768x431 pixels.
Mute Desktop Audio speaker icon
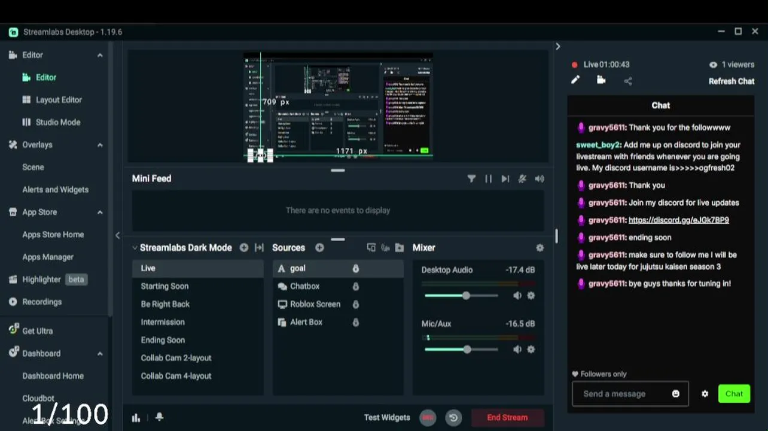coord(517,296)
